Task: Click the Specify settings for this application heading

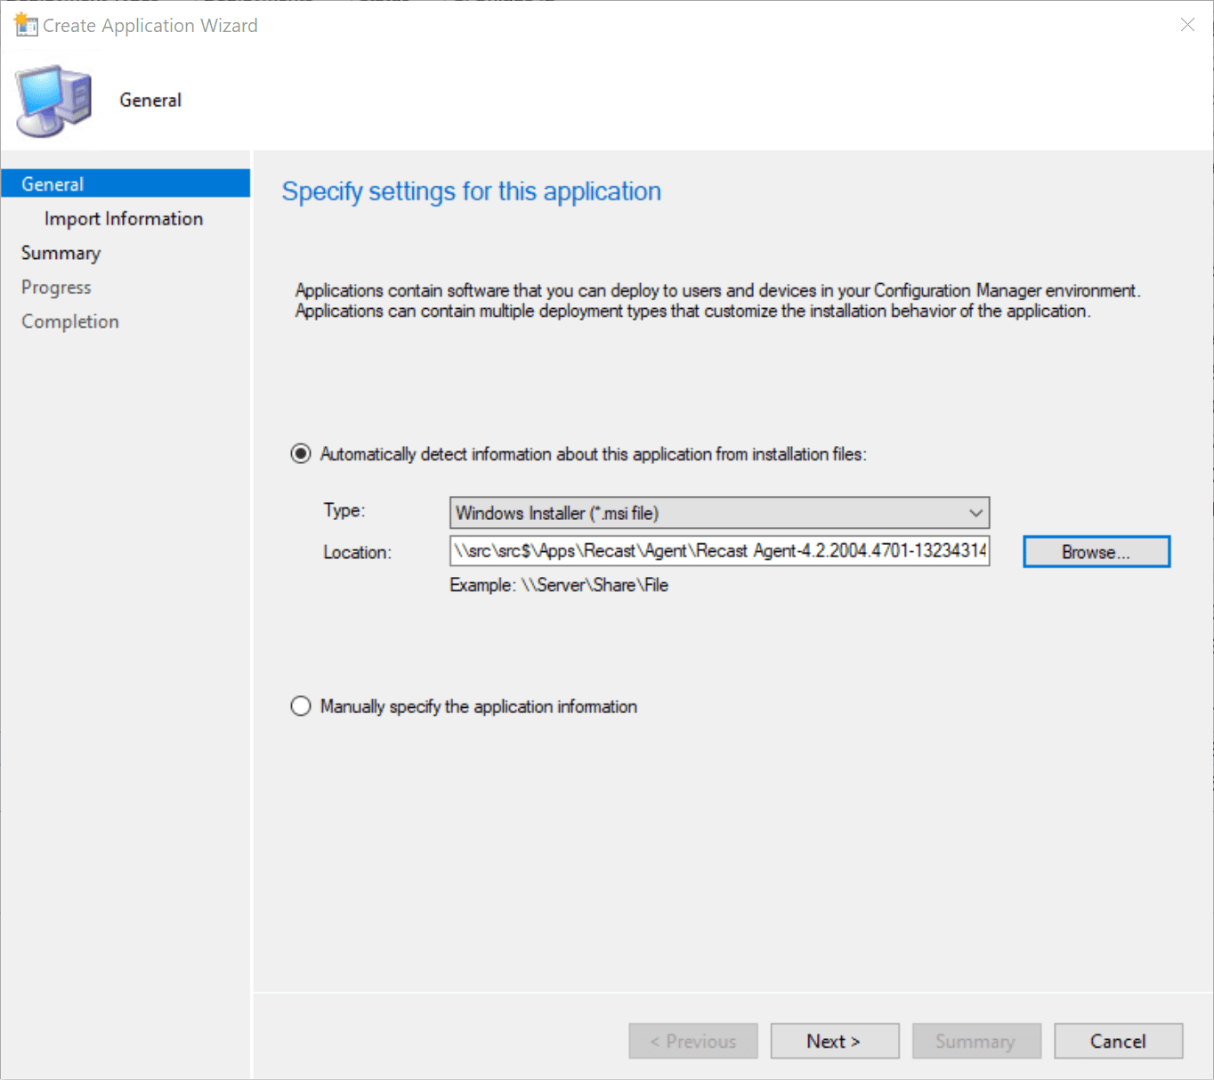Action: click(x=471, y=191)
